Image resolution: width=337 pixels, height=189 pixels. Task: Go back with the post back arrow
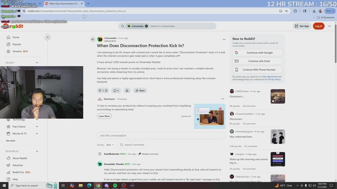click(93, 39)
